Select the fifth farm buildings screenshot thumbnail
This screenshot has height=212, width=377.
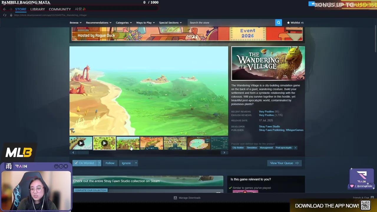coord(175,143)
